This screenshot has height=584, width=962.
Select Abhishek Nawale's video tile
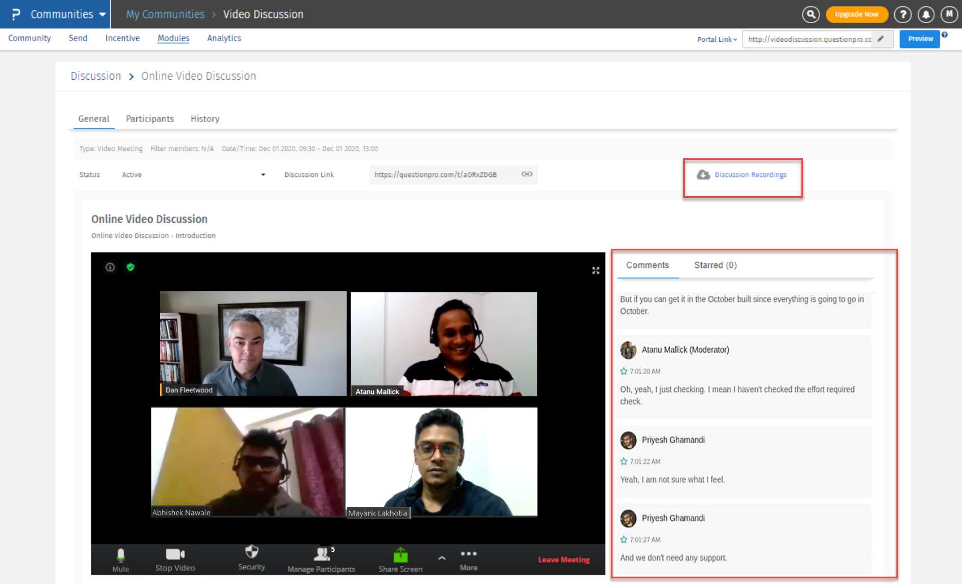click(247, 461)
